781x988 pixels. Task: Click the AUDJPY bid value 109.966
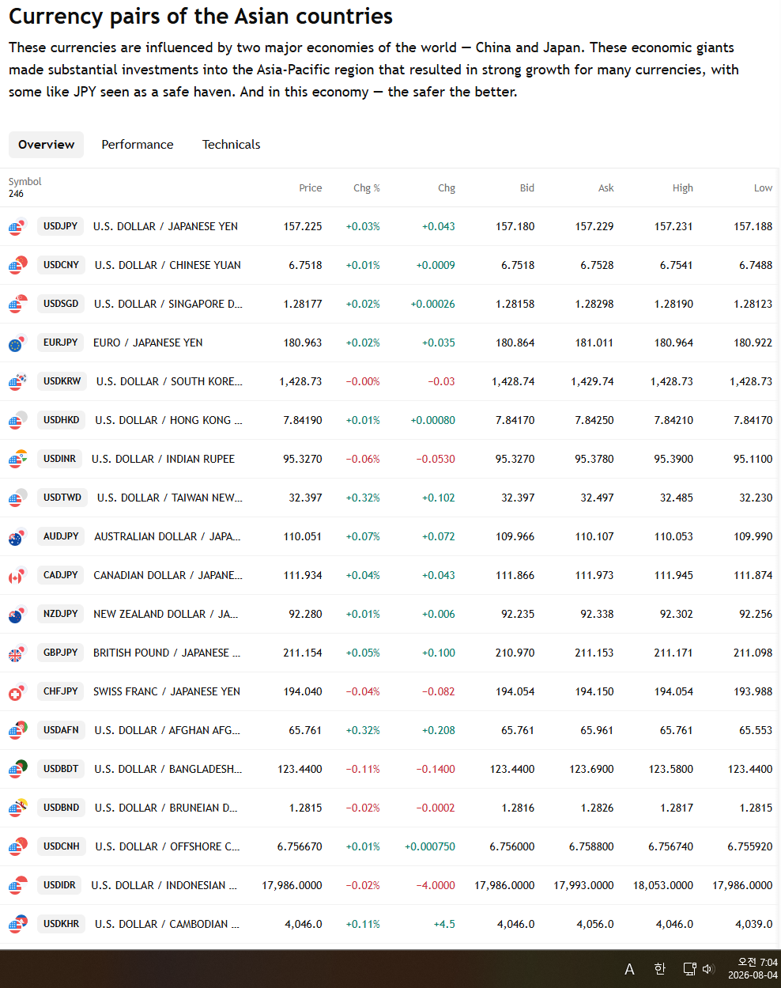click(x=515, y=536)
